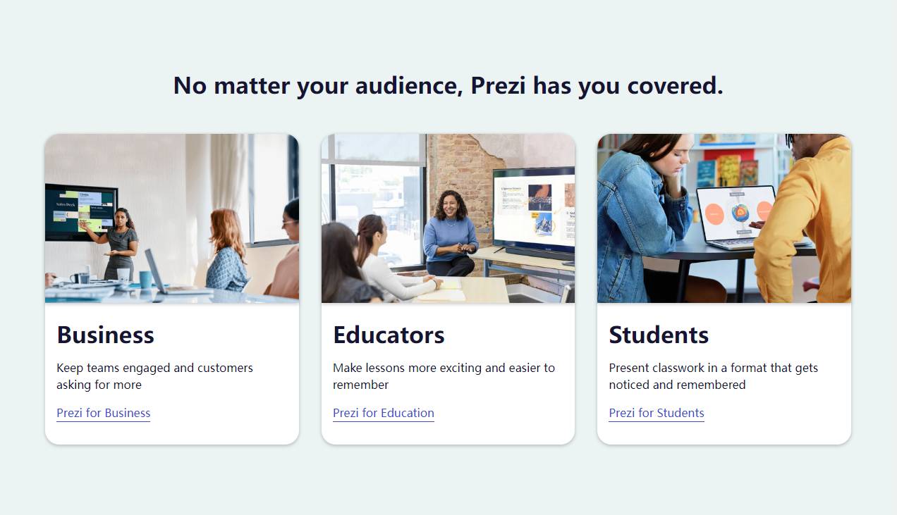Viewport: 897px width, 515px height.
Task: Follow the Prezi for Education link
Action: click(384, 413)
